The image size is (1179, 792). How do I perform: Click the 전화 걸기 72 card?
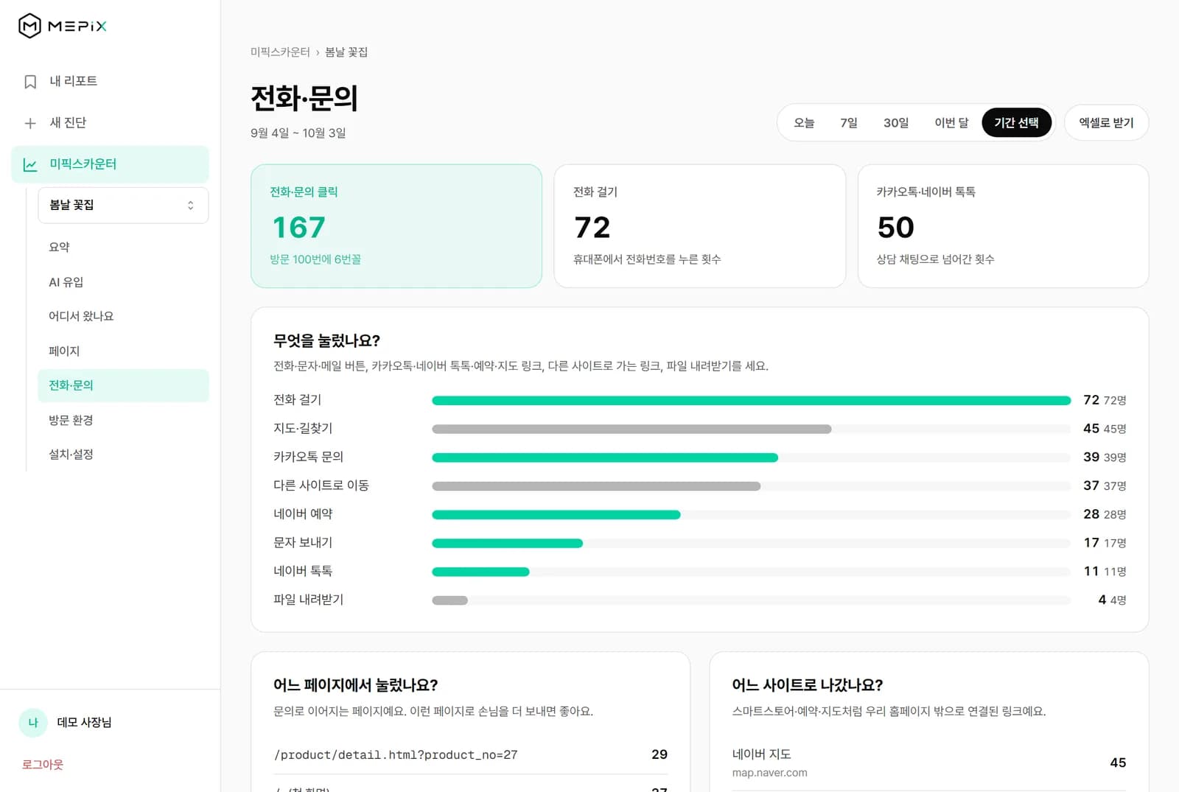[699, 226]
